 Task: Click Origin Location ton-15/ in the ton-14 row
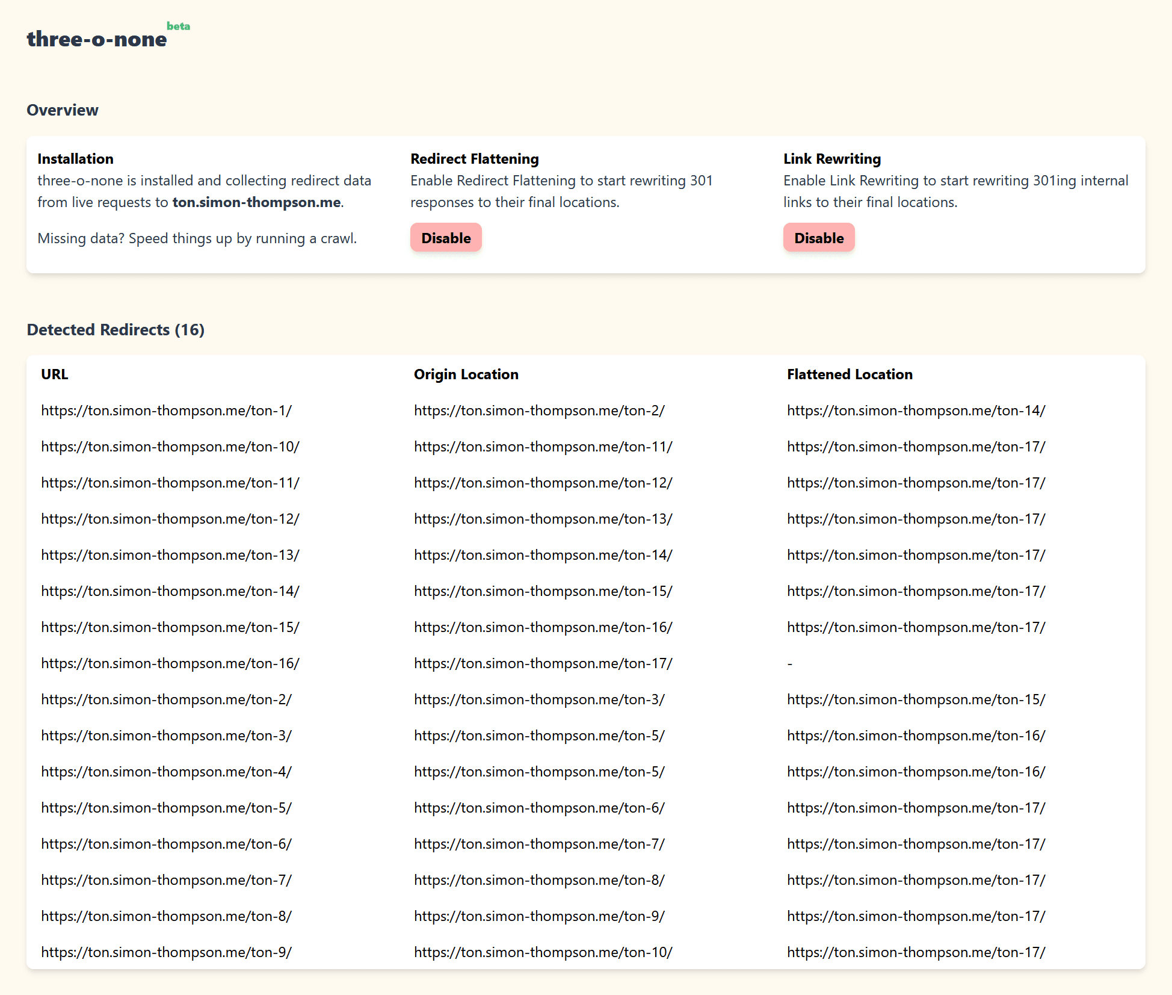coord(543,591)
